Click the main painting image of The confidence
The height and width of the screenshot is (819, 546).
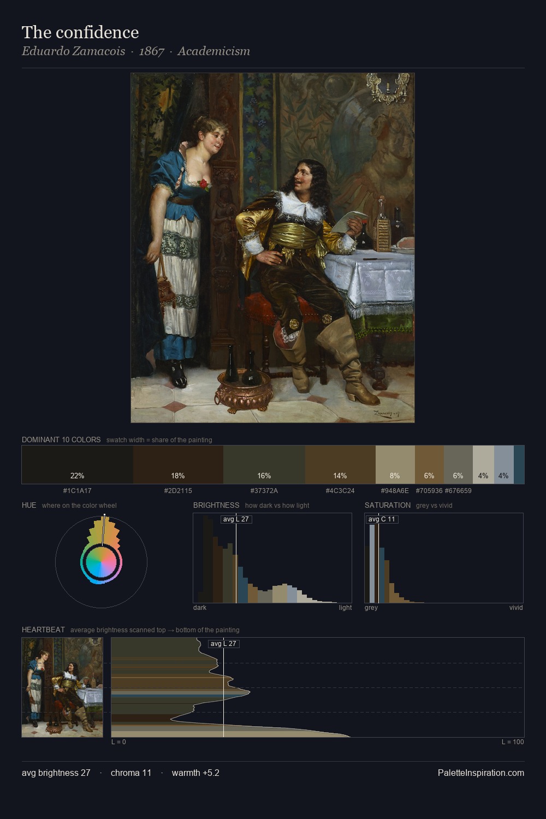tap(272, 248)
